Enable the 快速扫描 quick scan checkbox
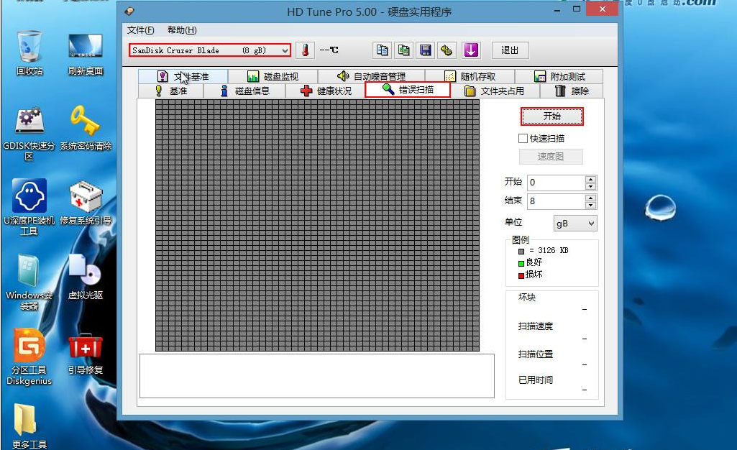This screenshot has width=737, height=450. (523, 138)
